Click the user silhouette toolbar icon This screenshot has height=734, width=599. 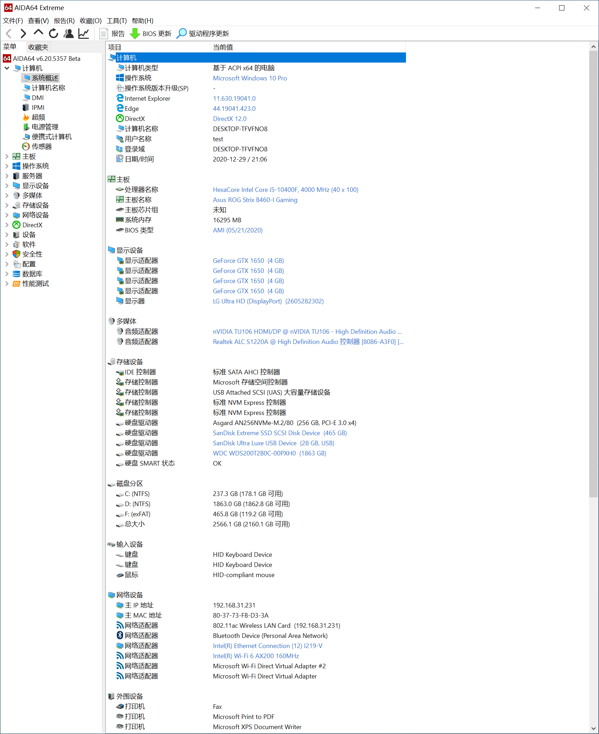click(x=69, y=34)
